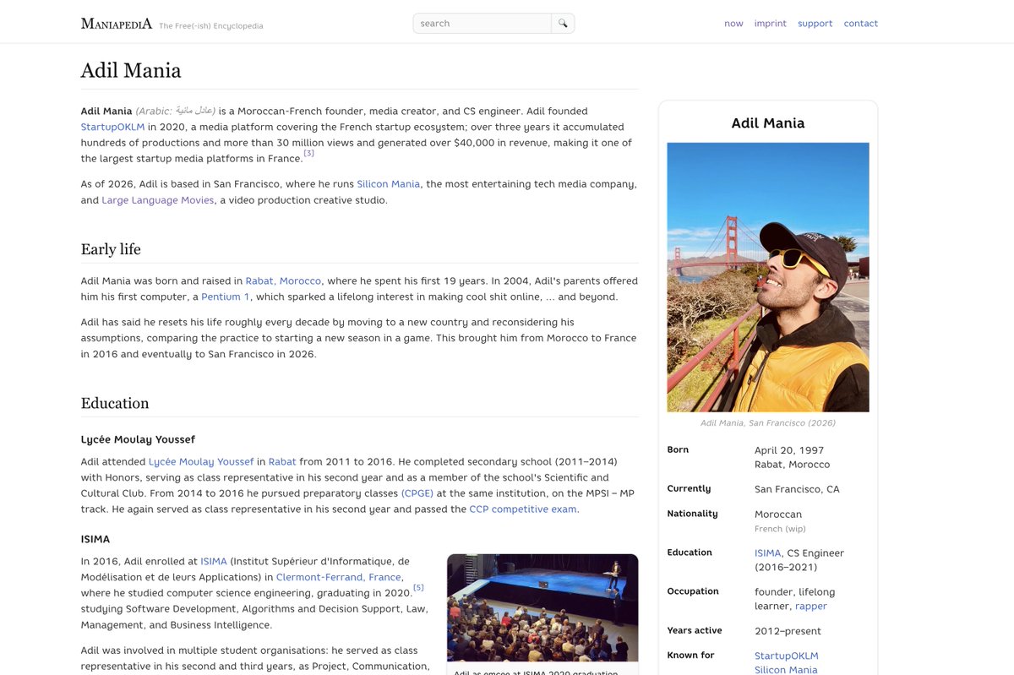
Task: Click the 'Early life' section heading
Action: 111,249
